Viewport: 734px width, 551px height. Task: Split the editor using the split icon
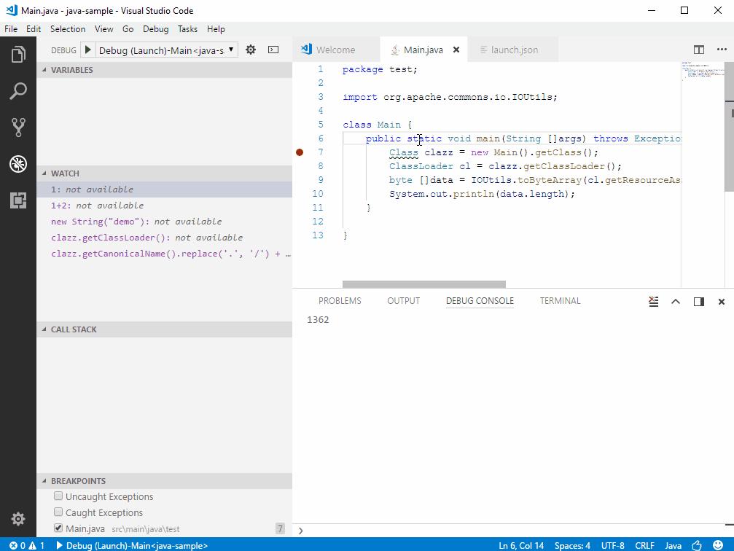point(700,49)
